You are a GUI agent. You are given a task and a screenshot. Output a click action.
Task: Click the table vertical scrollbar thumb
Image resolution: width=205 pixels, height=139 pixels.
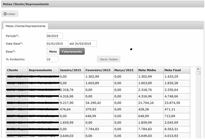(198, 73)
